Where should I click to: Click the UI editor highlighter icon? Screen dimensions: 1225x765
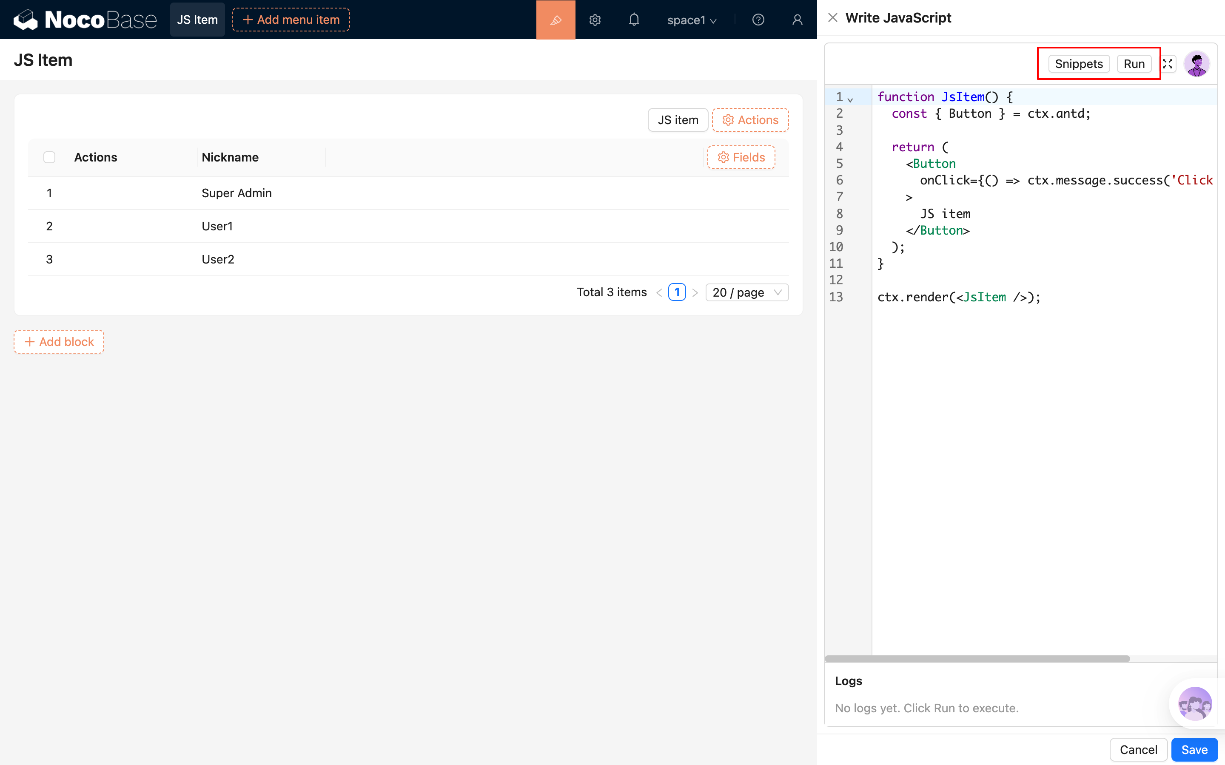point(556,20)
